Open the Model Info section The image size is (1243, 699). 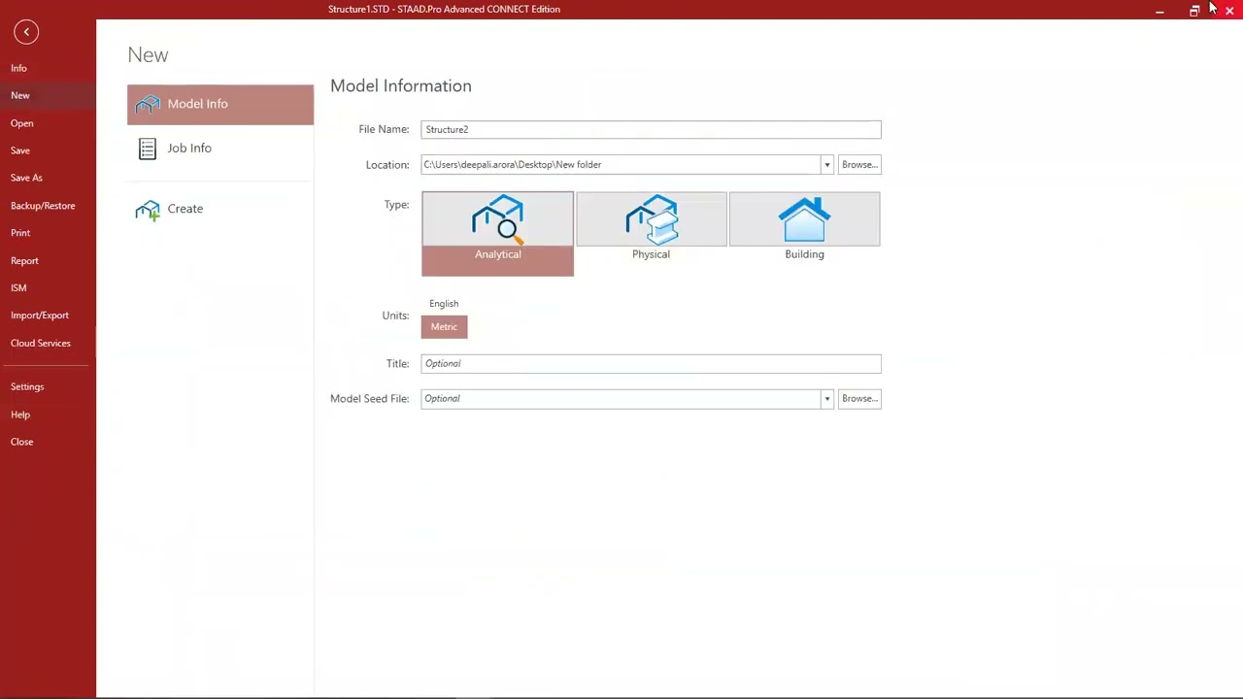tap(220, 104)
